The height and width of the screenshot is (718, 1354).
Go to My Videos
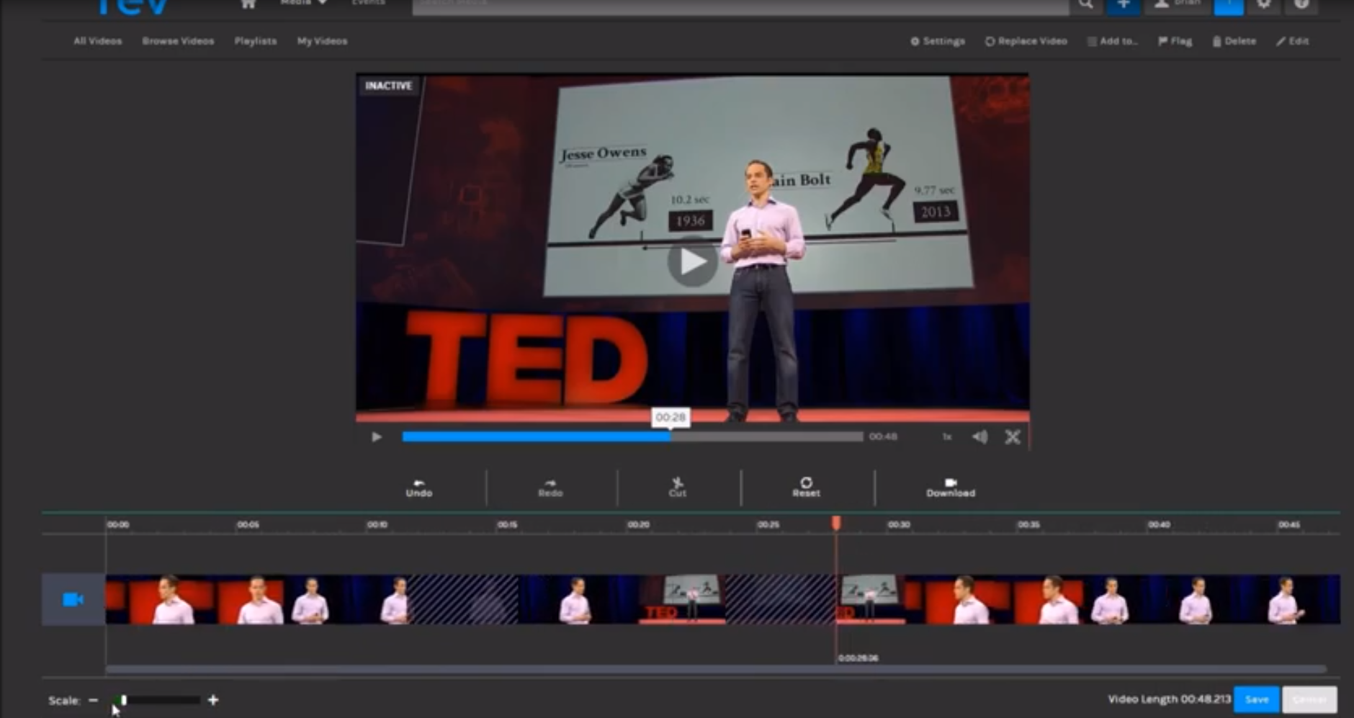click(322, 41)
